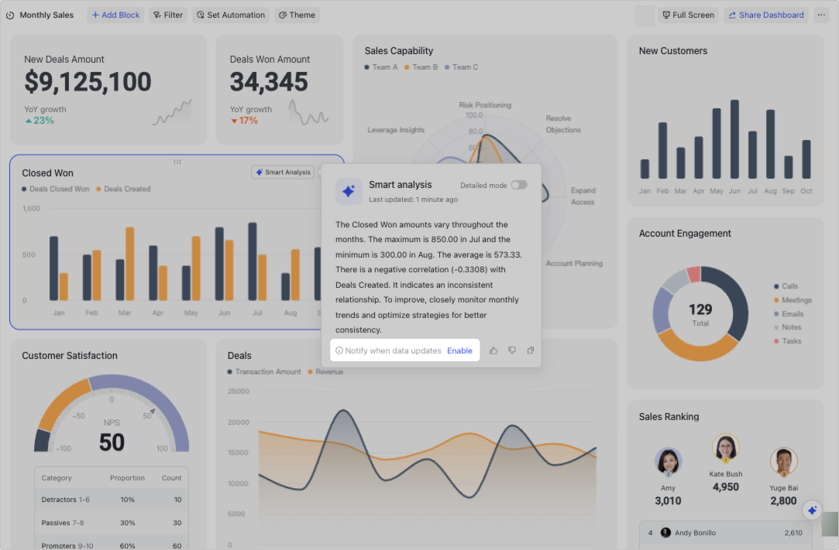Toggle Transaction Amount legend in Deals
Viewport: 839px width, 550px height.
click(264, 372)
